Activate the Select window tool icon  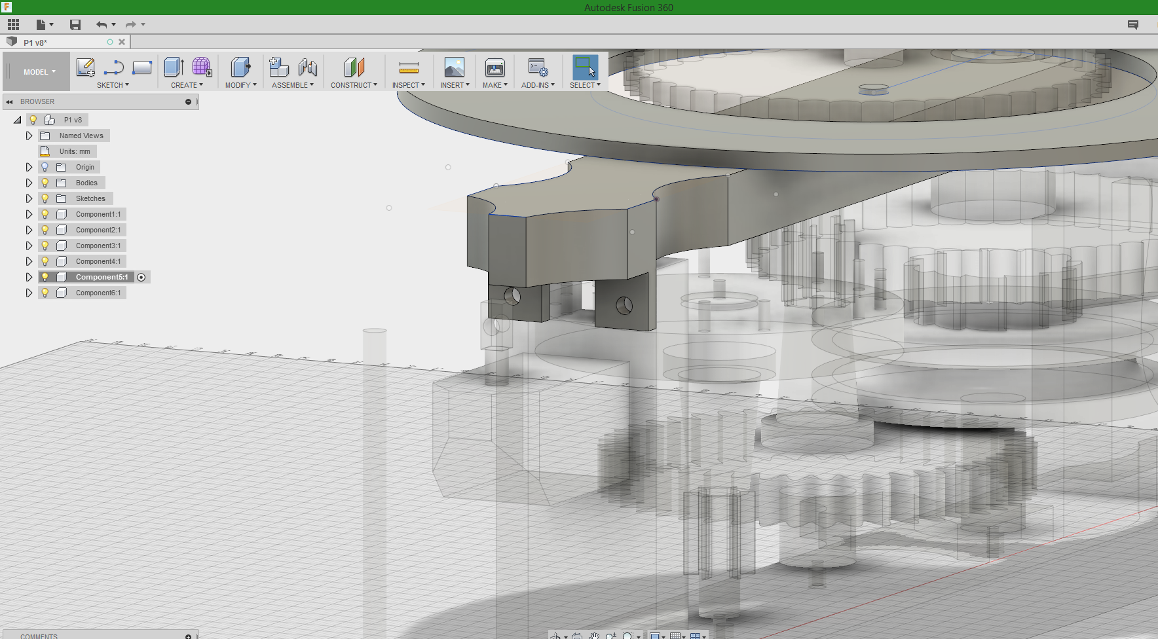585,67
